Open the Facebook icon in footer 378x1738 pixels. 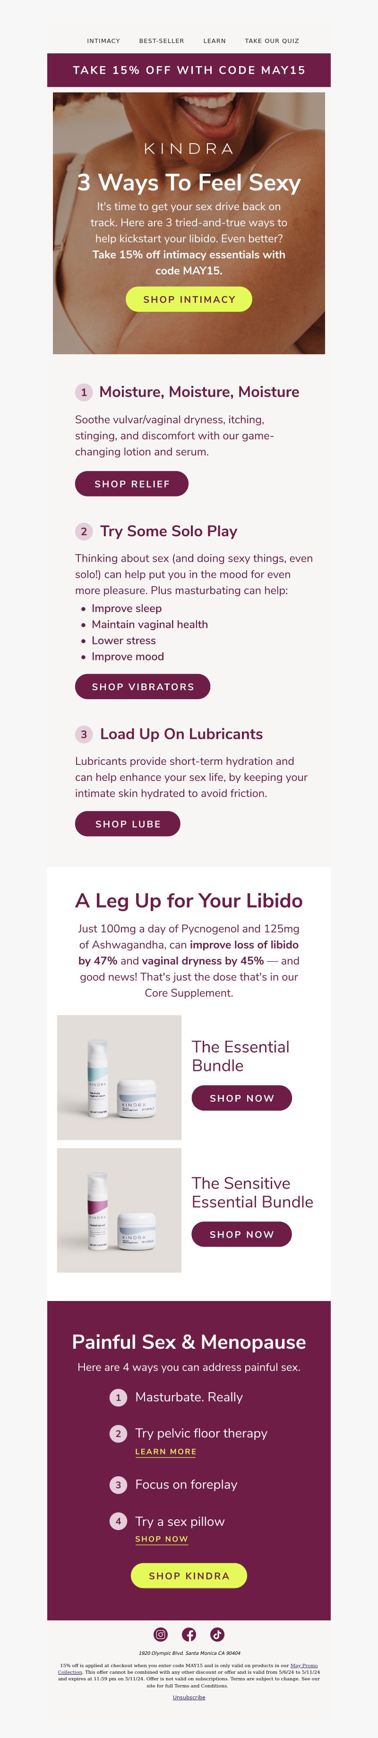pos(189,1634)
